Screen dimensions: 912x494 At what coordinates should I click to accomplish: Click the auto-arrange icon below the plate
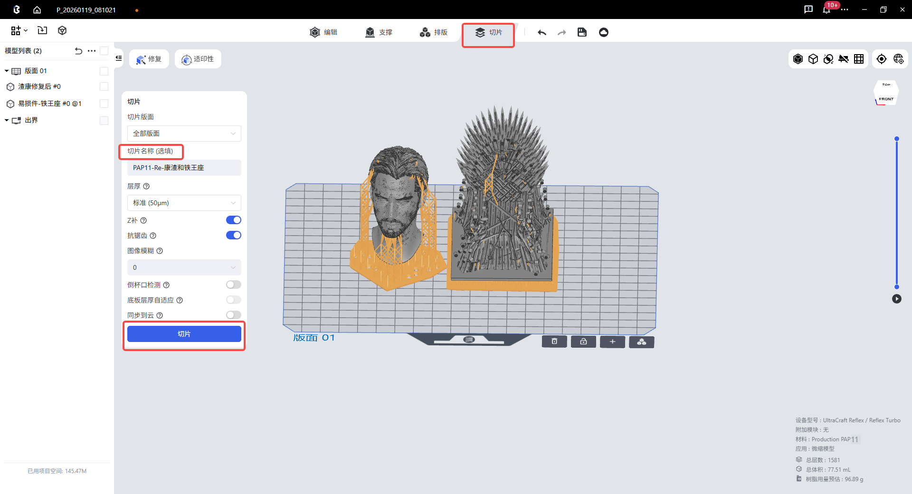click(641, 342)
